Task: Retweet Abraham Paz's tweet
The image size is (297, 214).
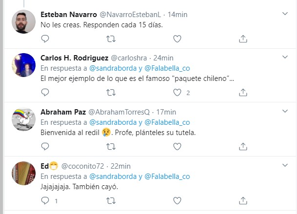Action: tap(111, 146)
